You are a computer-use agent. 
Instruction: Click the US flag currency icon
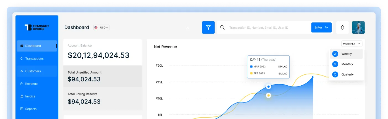point(96,28)
